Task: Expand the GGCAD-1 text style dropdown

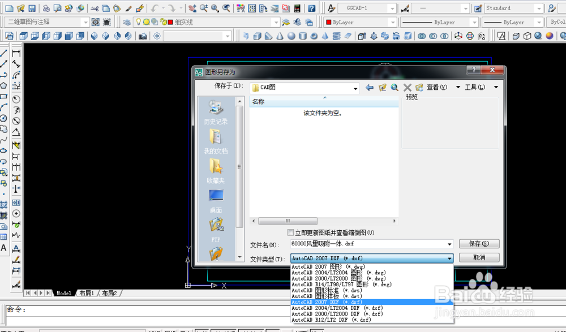Action: 392,8
